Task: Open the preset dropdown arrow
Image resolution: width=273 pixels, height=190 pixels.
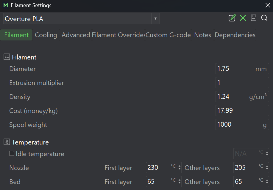Action: click(155, 18)
